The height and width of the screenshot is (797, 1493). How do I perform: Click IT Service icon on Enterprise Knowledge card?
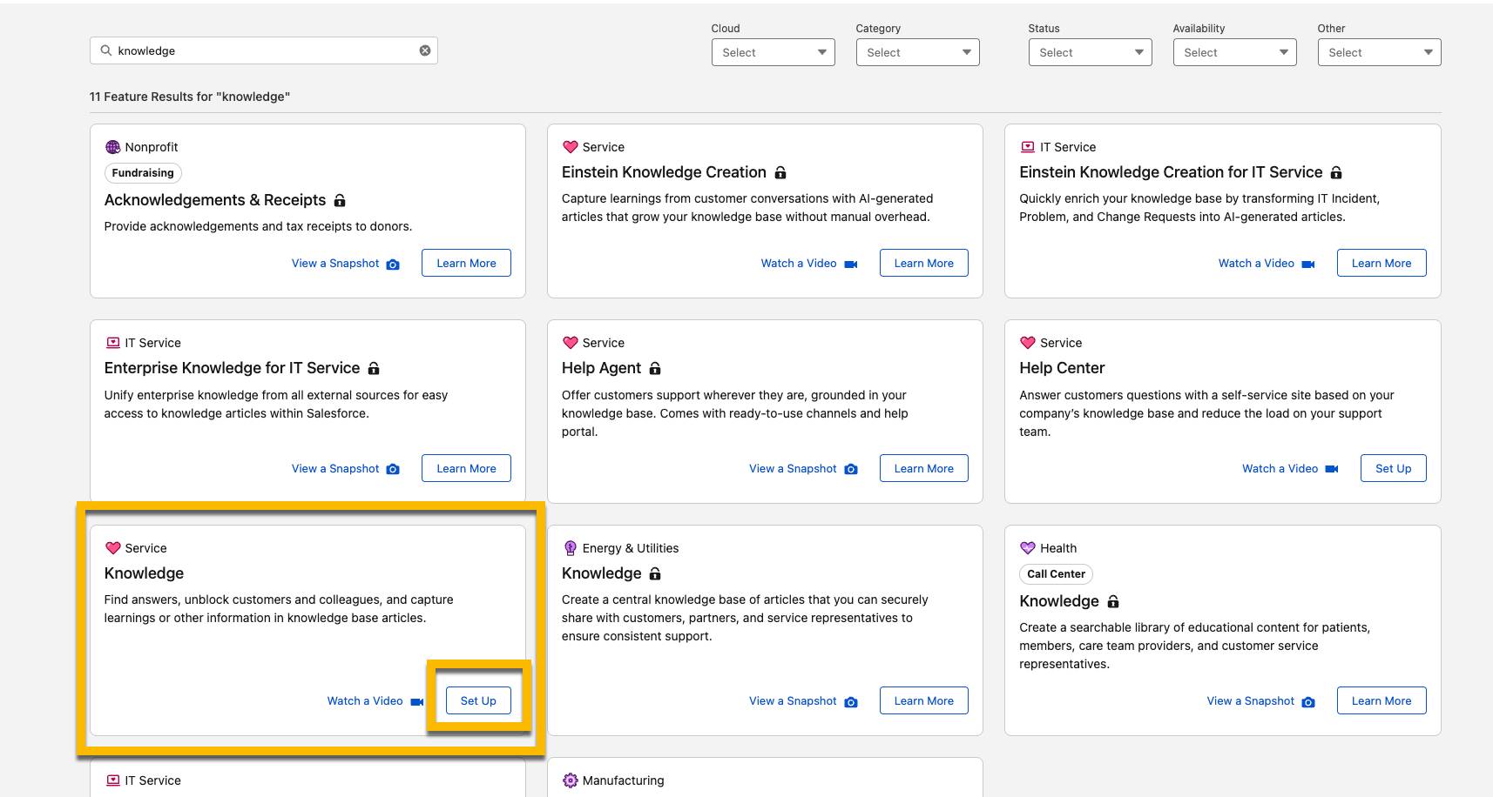(x=112, y=343)
